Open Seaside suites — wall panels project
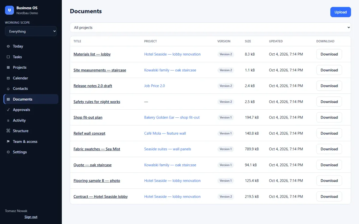Viewport: 359px width, 224px height. pos(168,149)
